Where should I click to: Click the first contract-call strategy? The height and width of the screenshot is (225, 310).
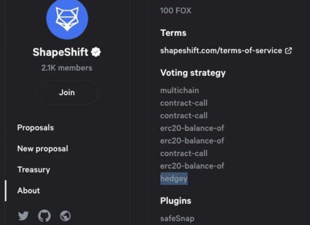pos(184,103)
